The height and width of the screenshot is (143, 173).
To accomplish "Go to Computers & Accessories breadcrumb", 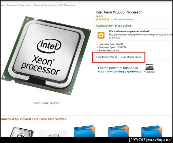I will point(19,5).
